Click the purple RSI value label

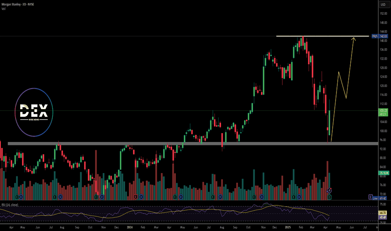pyautogui.click(x=383, y=217)
